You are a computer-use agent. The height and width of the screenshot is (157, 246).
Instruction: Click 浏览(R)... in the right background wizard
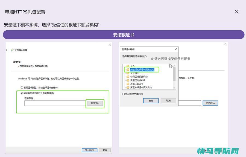click(x=210, y=103)
